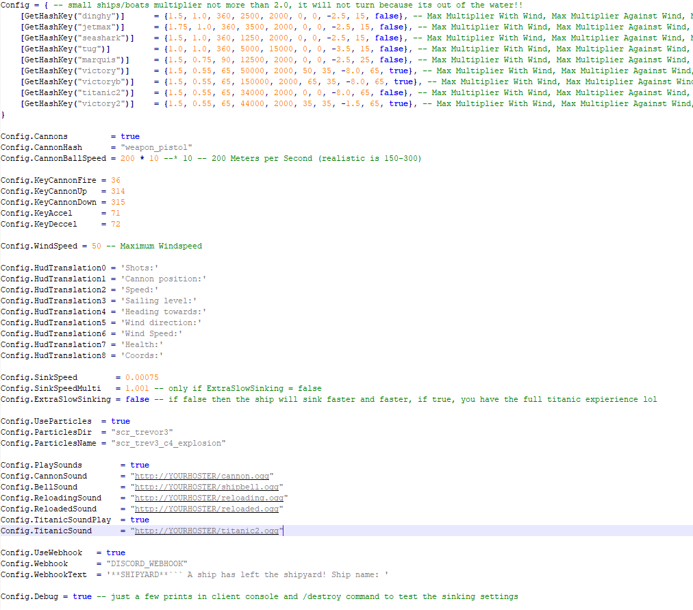The image size is (693, 610).
Task: Click the Config.UseParticles true value
Action: (x=120, y=421)
